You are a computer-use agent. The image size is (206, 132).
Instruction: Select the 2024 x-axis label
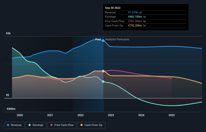pyautogui.click(x=141, y=115)
